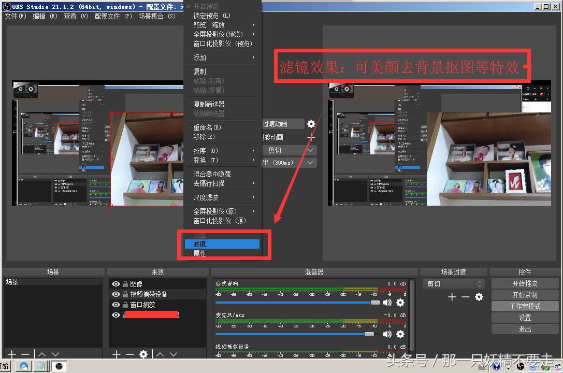The image size is (563, 373).
Task: Move source up with the up arrow icon
Action: click(161, 355)
